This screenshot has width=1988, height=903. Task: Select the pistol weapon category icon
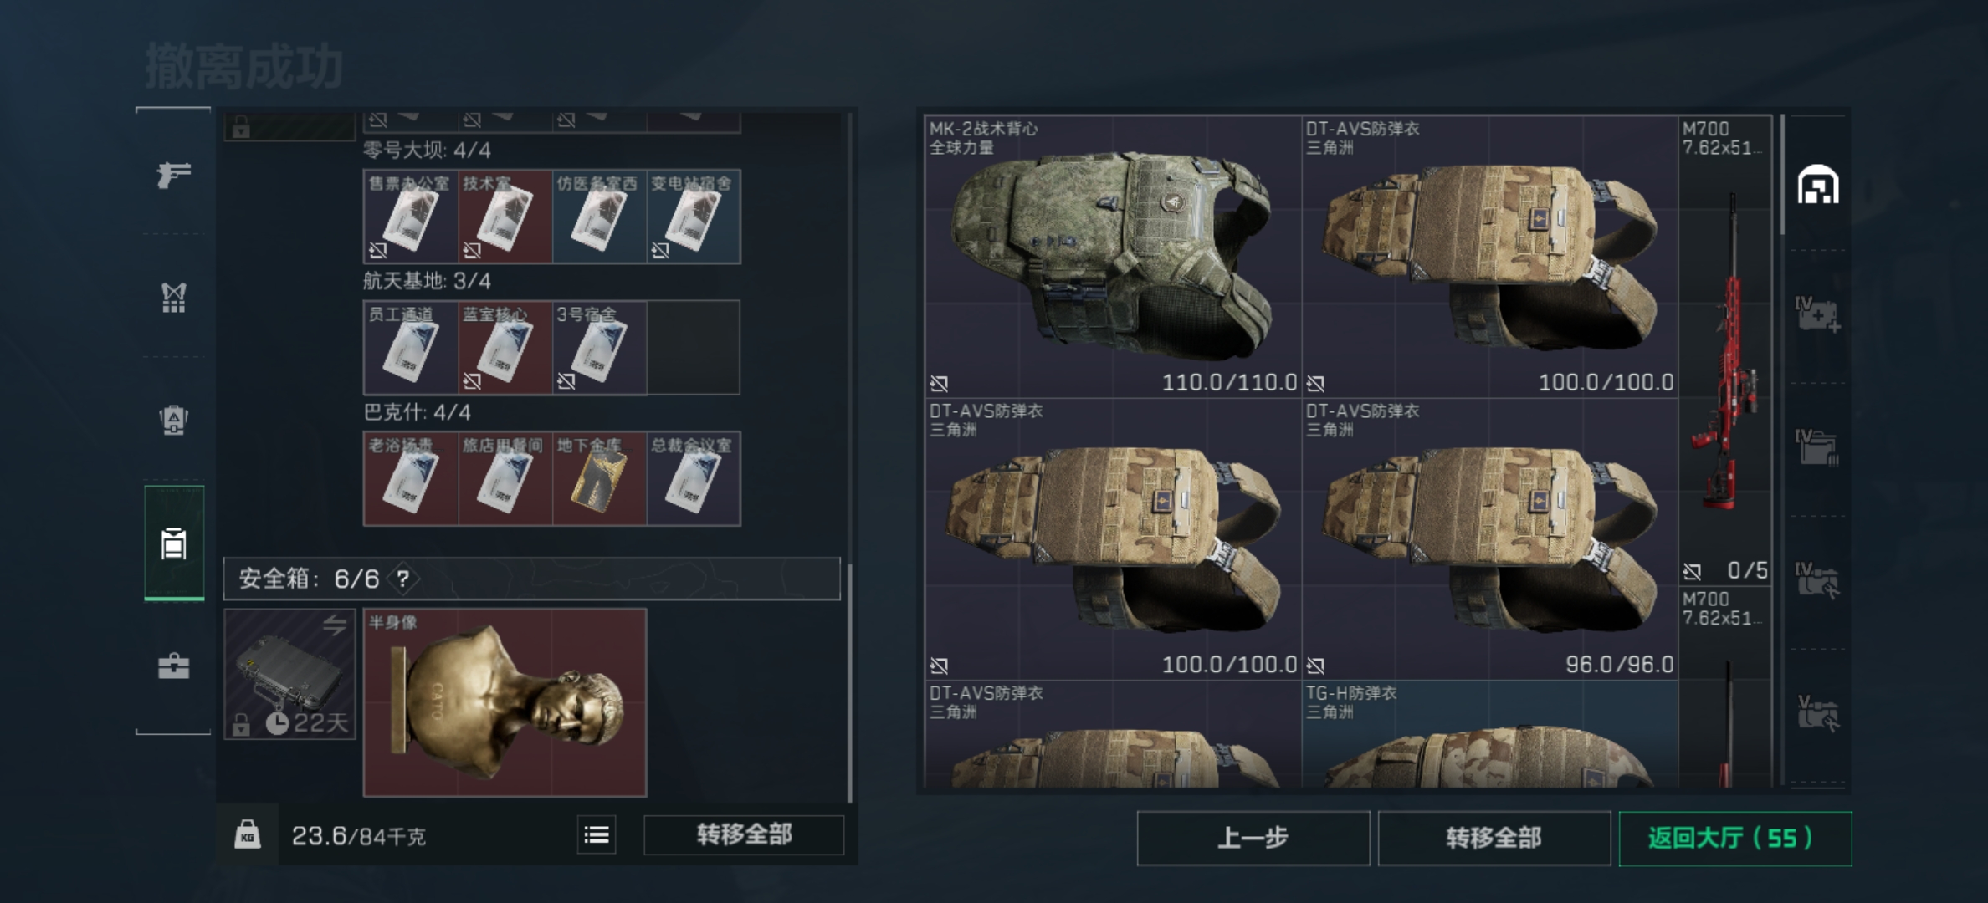point(173,174)
